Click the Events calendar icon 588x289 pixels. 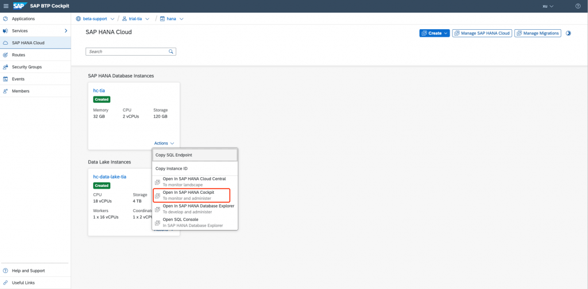(5, 79)
